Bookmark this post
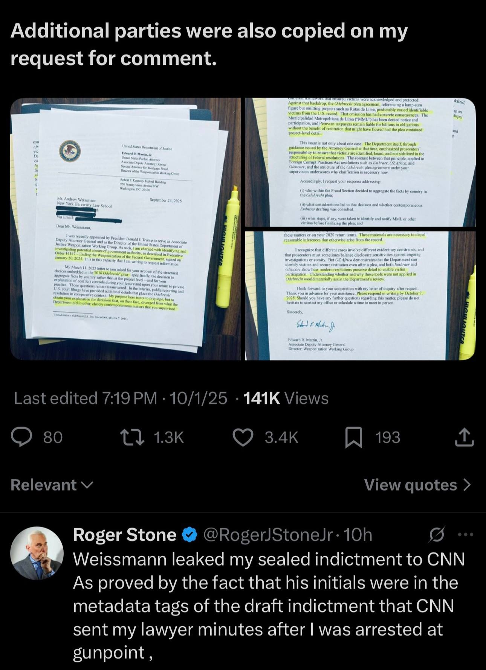This screenshot has height=670, width=486. 354,437
